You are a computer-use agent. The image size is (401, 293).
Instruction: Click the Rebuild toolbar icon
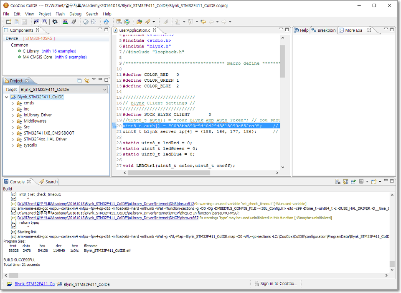(44, 22)
